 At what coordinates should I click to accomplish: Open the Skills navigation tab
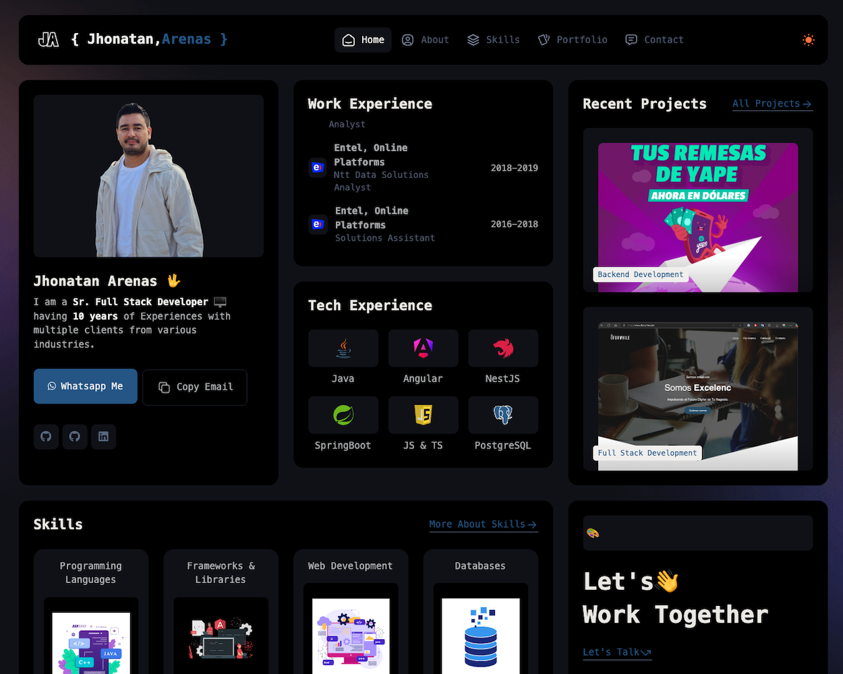494,40
